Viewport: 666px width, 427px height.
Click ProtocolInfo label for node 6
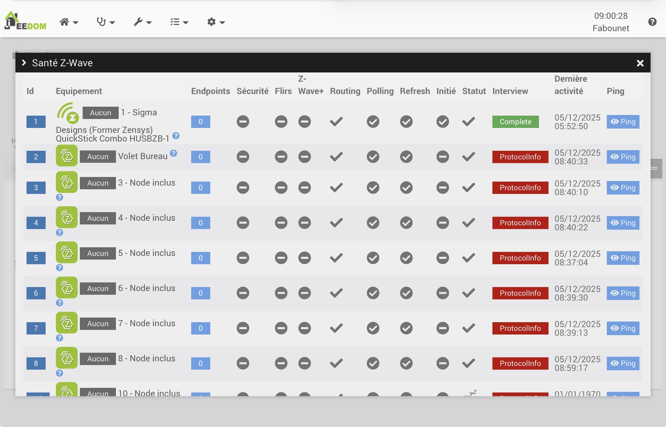pyautogui.click(x=520, y=293)
